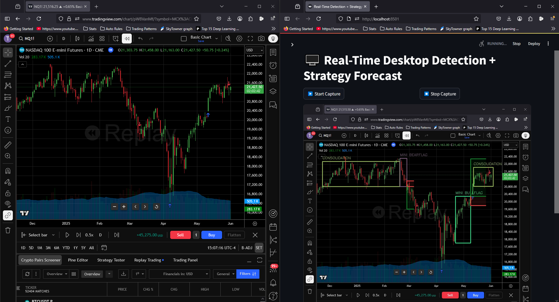Open the forecasting and measurement tools
Viewport: 559px width, 302px height.
pos(8,97)
